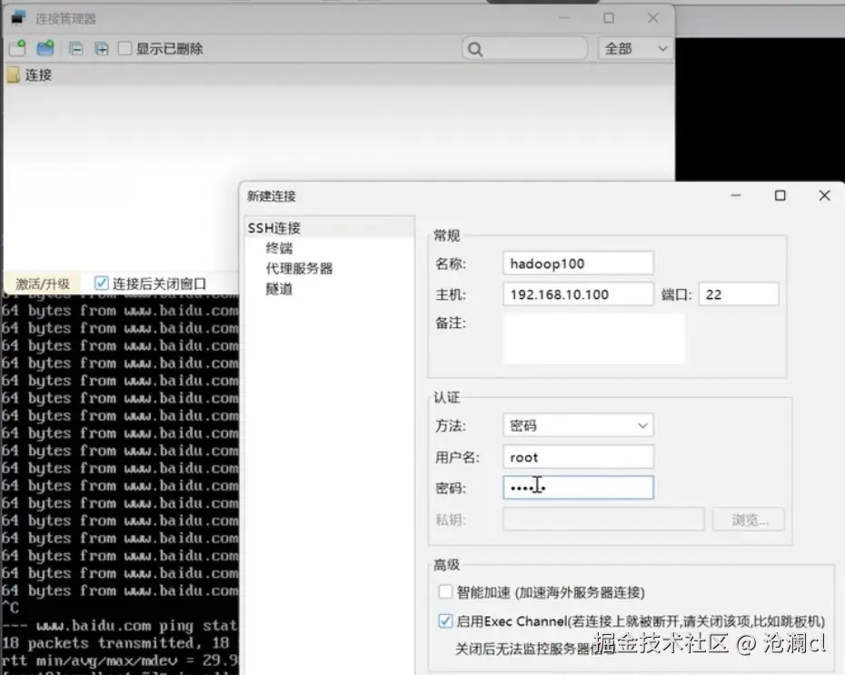The width and height of the screenshot is (845, 675).
Task: Open the 代理服务器 settings item
Action: [x=299, y=268]
